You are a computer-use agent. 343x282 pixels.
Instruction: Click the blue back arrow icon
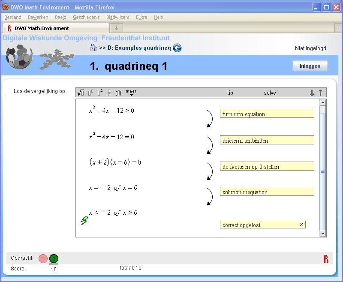point(177,48)
